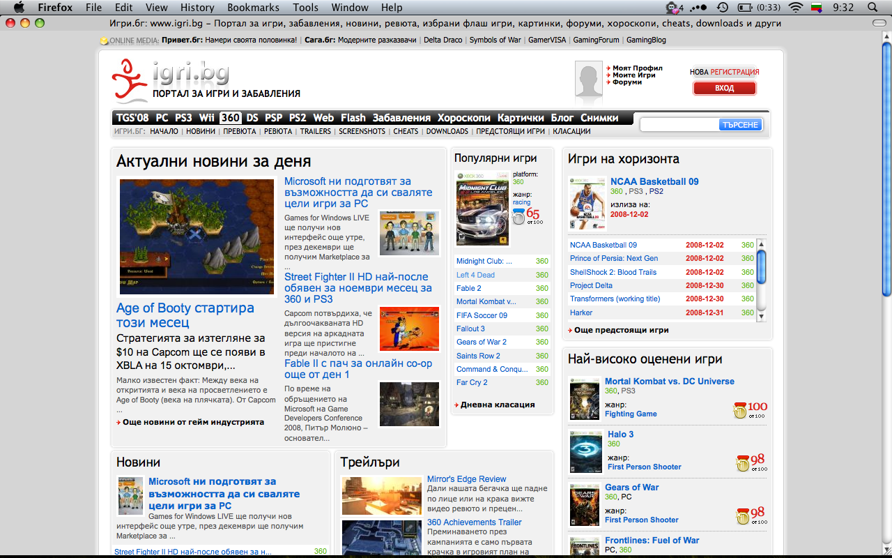Open the Bookmarks menu

click(253, 7)
